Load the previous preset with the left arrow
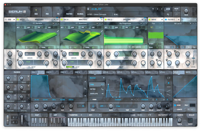The width and height of the screenshot is (201, 131). 157,9
